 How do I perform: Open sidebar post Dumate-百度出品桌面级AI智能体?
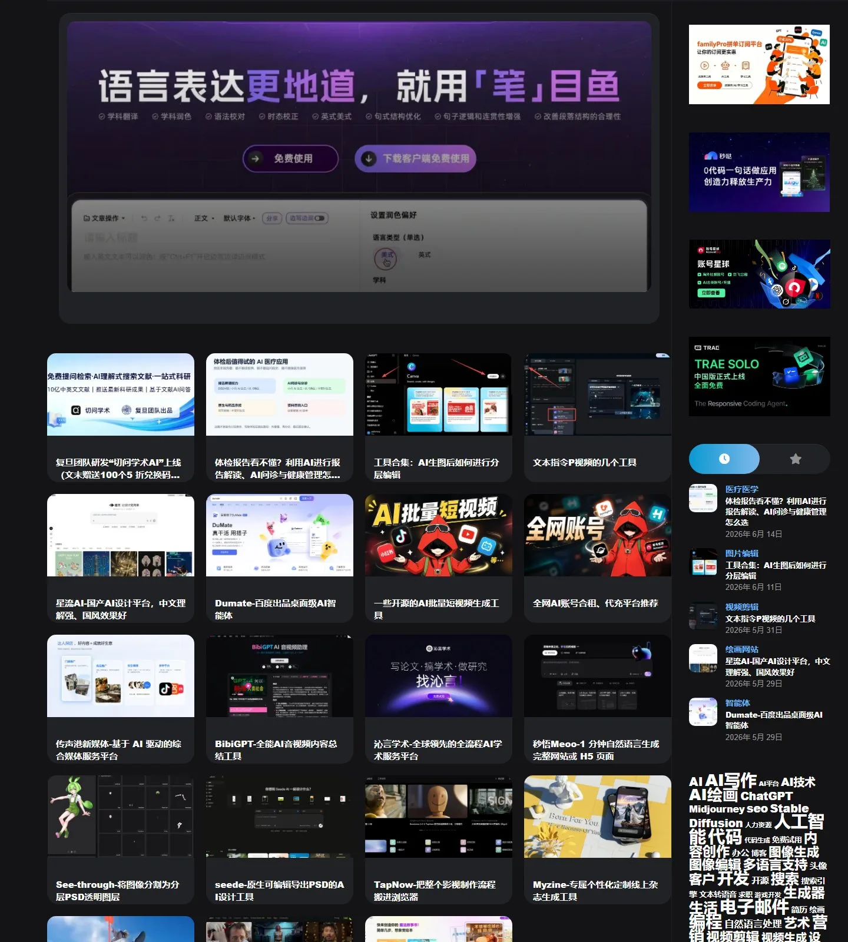774,720
